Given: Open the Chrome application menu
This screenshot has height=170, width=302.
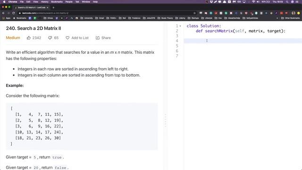Looking at the screenshot, I should pyautogui.click(x=13, y=2).
